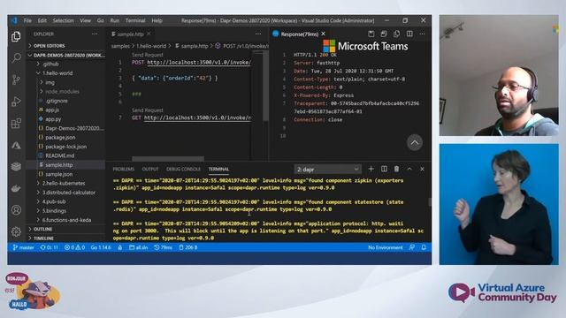Open Source Control view in activity bar
Viewport: 566px width, 318px height.
16,79
